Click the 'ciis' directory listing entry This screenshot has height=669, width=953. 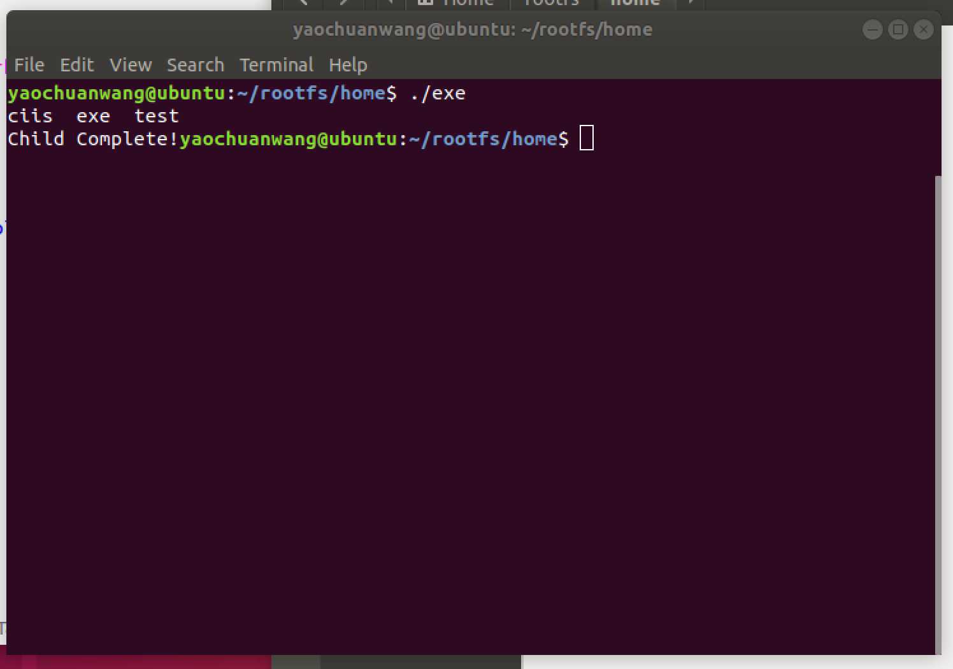coord(31,116)
